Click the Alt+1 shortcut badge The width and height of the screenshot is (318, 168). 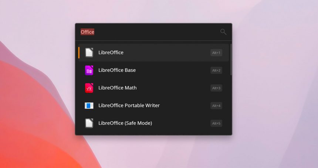pos(216,53)
